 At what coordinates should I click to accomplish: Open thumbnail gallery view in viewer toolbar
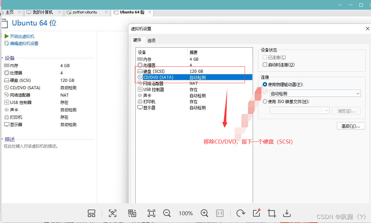91,213
